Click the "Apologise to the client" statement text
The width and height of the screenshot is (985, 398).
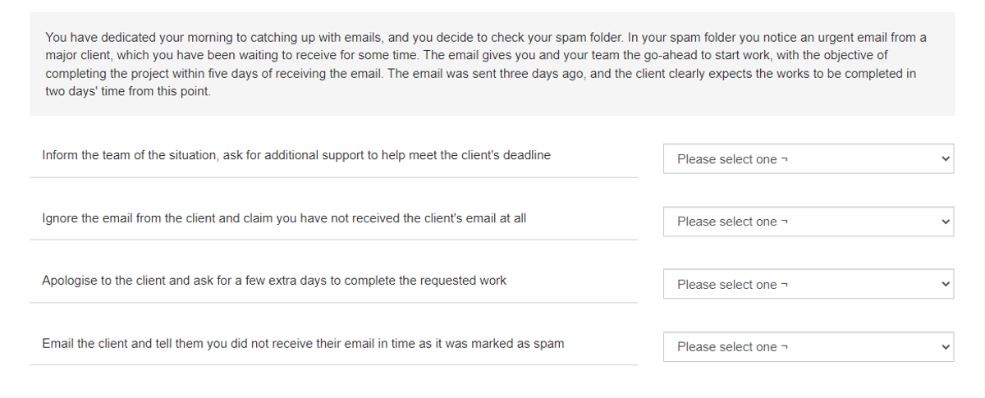click(274, 281)
